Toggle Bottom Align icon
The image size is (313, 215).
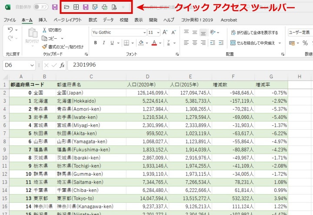pyautogui.click(x=203, y=32)
